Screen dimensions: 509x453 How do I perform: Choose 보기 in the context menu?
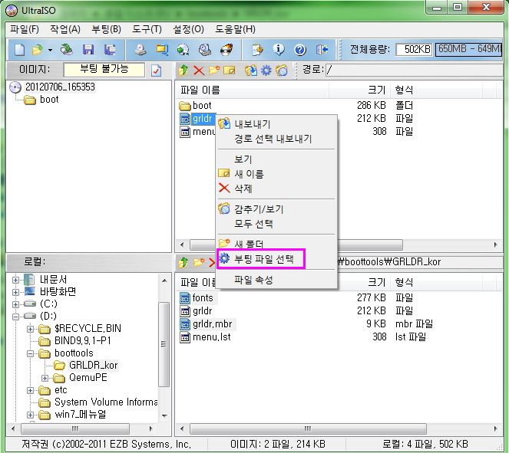tap(276, 159)
